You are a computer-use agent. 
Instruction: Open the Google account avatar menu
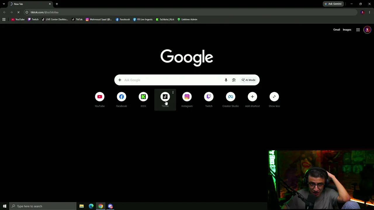[367, 30]
